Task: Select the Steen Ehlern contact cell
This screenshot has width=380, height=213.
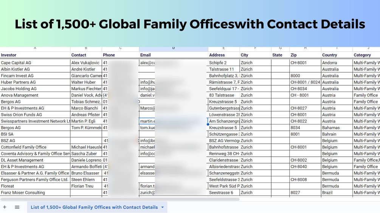Action: pos(86,180)
